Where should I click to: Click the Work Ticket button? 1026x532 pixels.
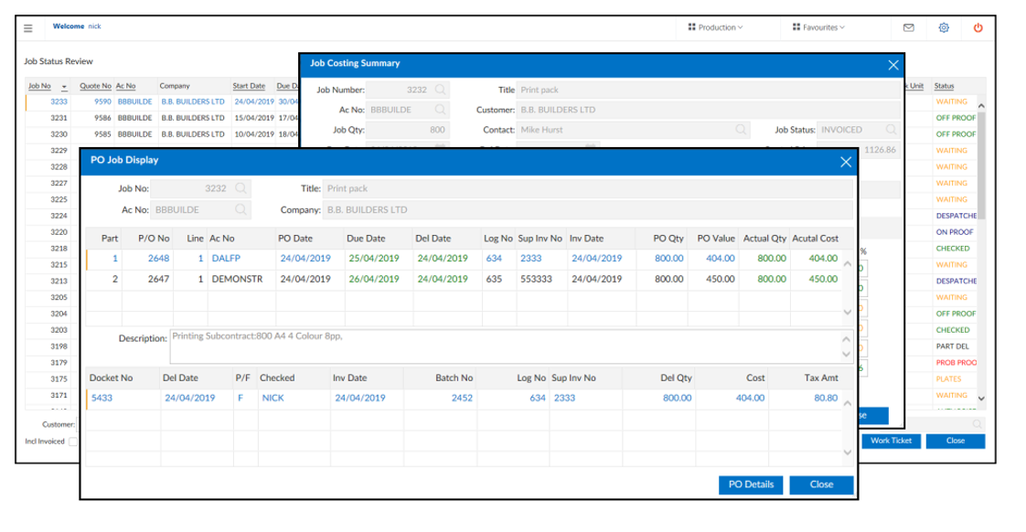click(892, 440)
